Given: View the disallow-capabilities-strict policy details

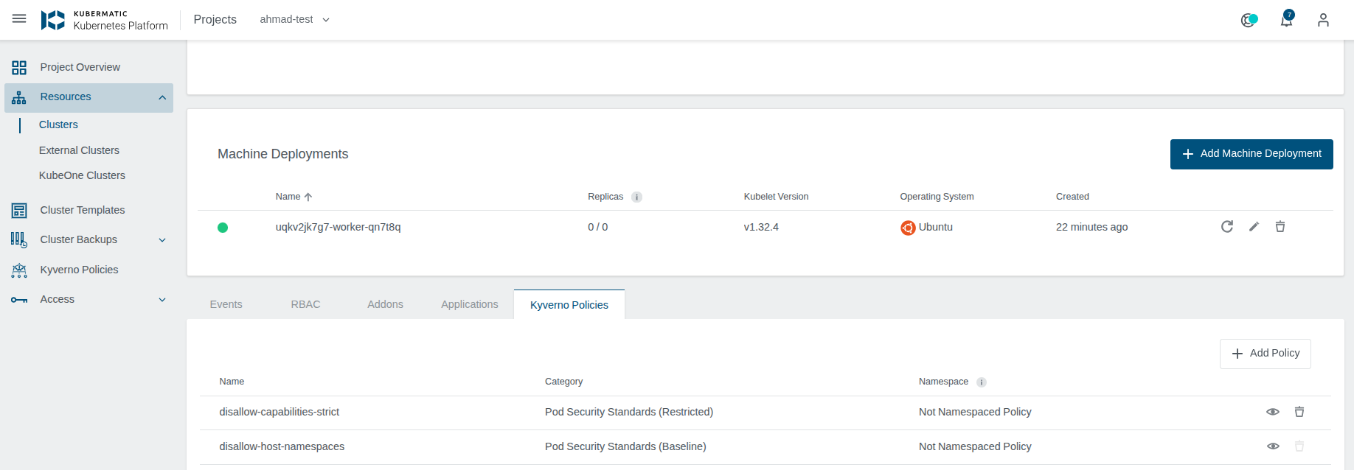Looking at the screenshot, I should [x=1273, y=412].
